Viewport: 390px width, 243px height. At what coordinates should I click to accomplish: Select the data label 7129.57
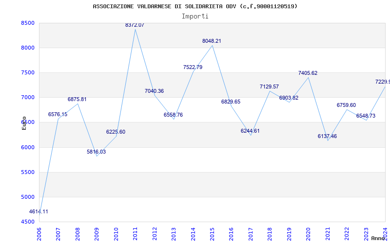[x=270, y=87]
